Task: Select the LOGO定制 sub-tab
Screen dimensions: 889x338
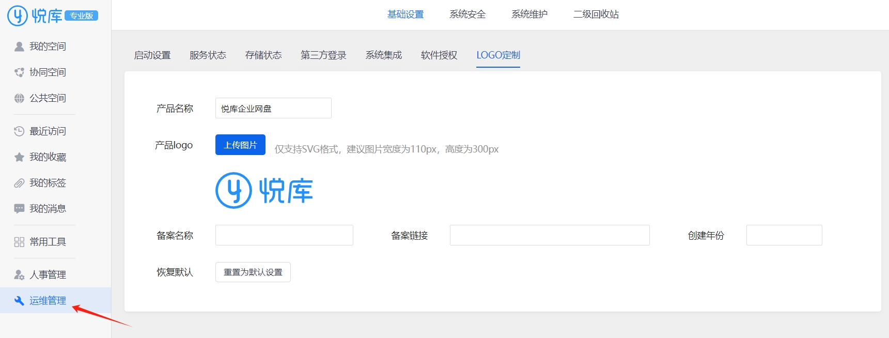Action: [x=498, y=55]
